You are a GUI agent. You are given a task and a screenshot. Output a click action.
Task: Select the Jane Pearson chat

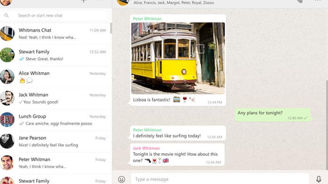60,141
